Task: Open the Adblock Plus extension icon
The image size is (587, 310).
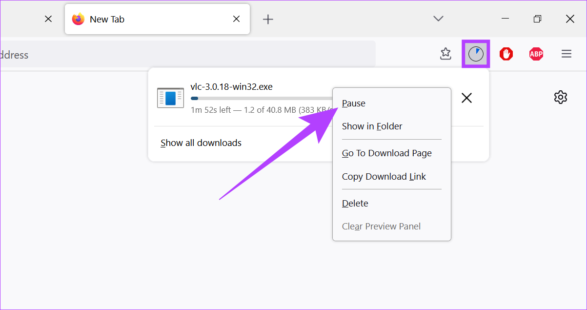Action: click(x=536, y=54)
